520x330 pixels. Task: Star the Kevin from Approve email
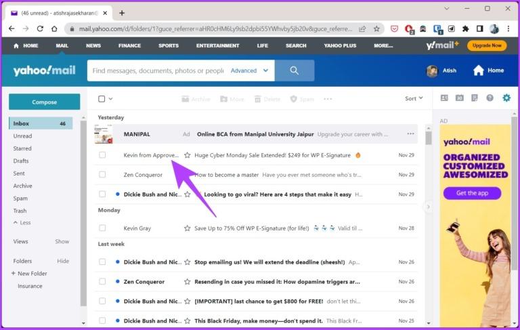coord(188,155)
